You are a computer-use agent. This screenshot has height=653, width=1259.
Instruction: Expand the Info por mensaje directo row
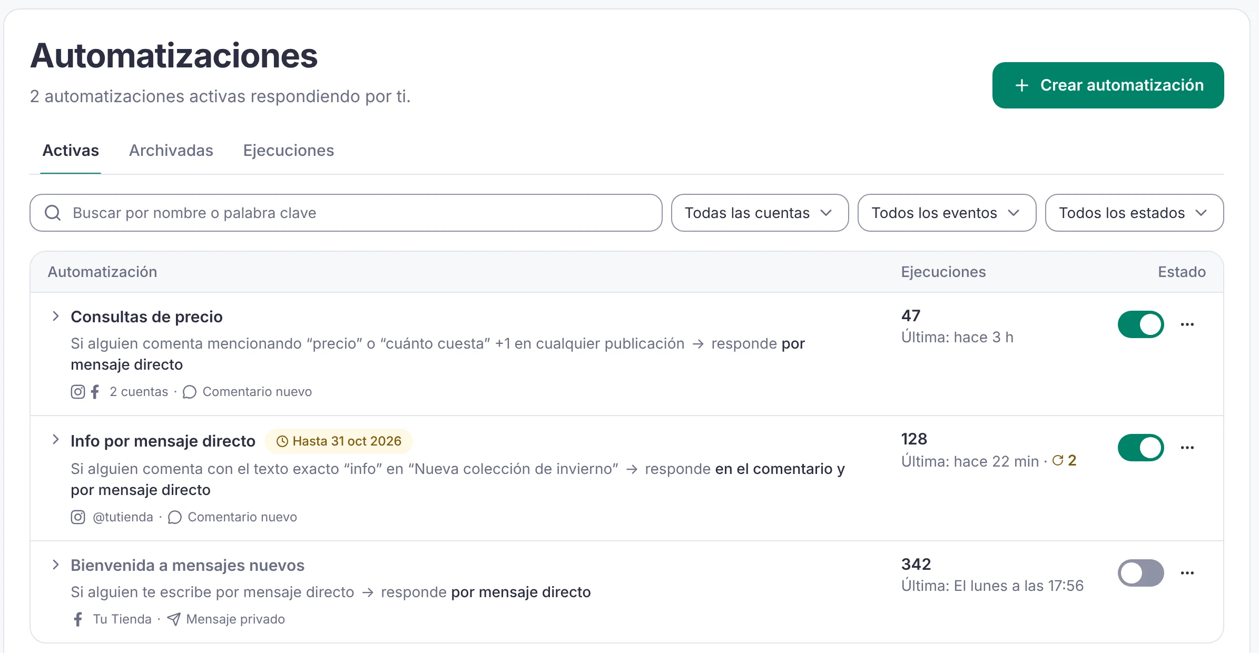pos(56,440)
